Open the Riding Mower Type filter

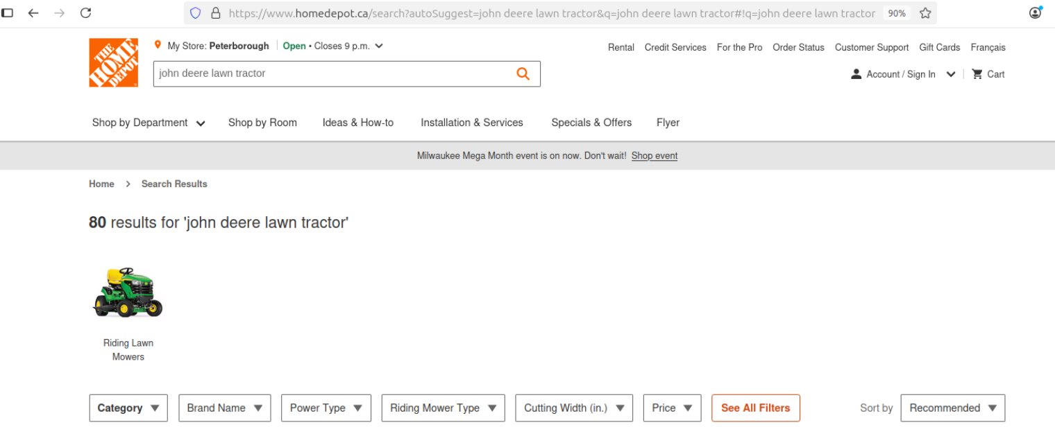443,408
